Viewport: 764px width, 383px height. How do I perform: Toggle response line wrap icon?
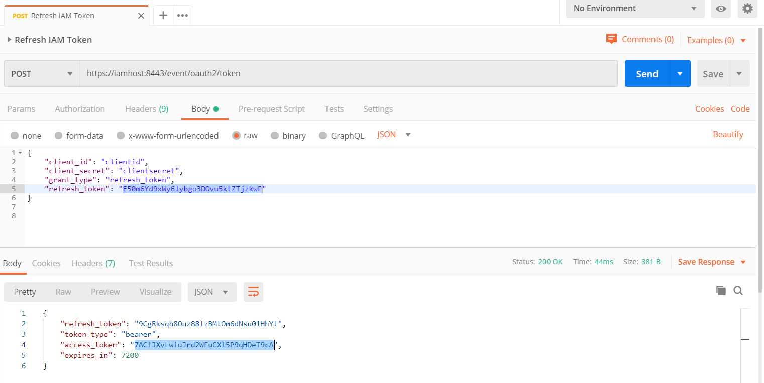coord(253,292)
